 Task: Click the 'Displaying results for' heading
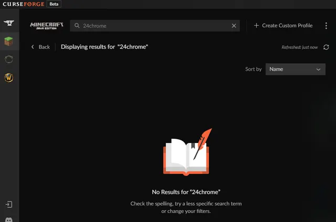coord(104,47)
